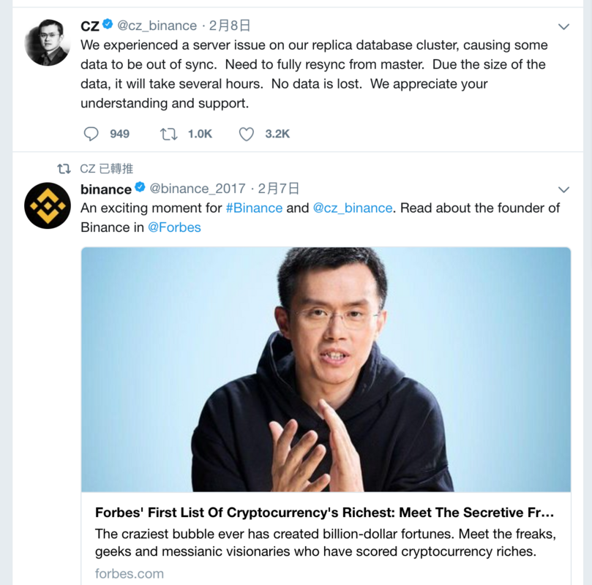Like CZ's tweet with the heart icon
The width and height of the screenshot is (592, 585).
tap(246, 134)
